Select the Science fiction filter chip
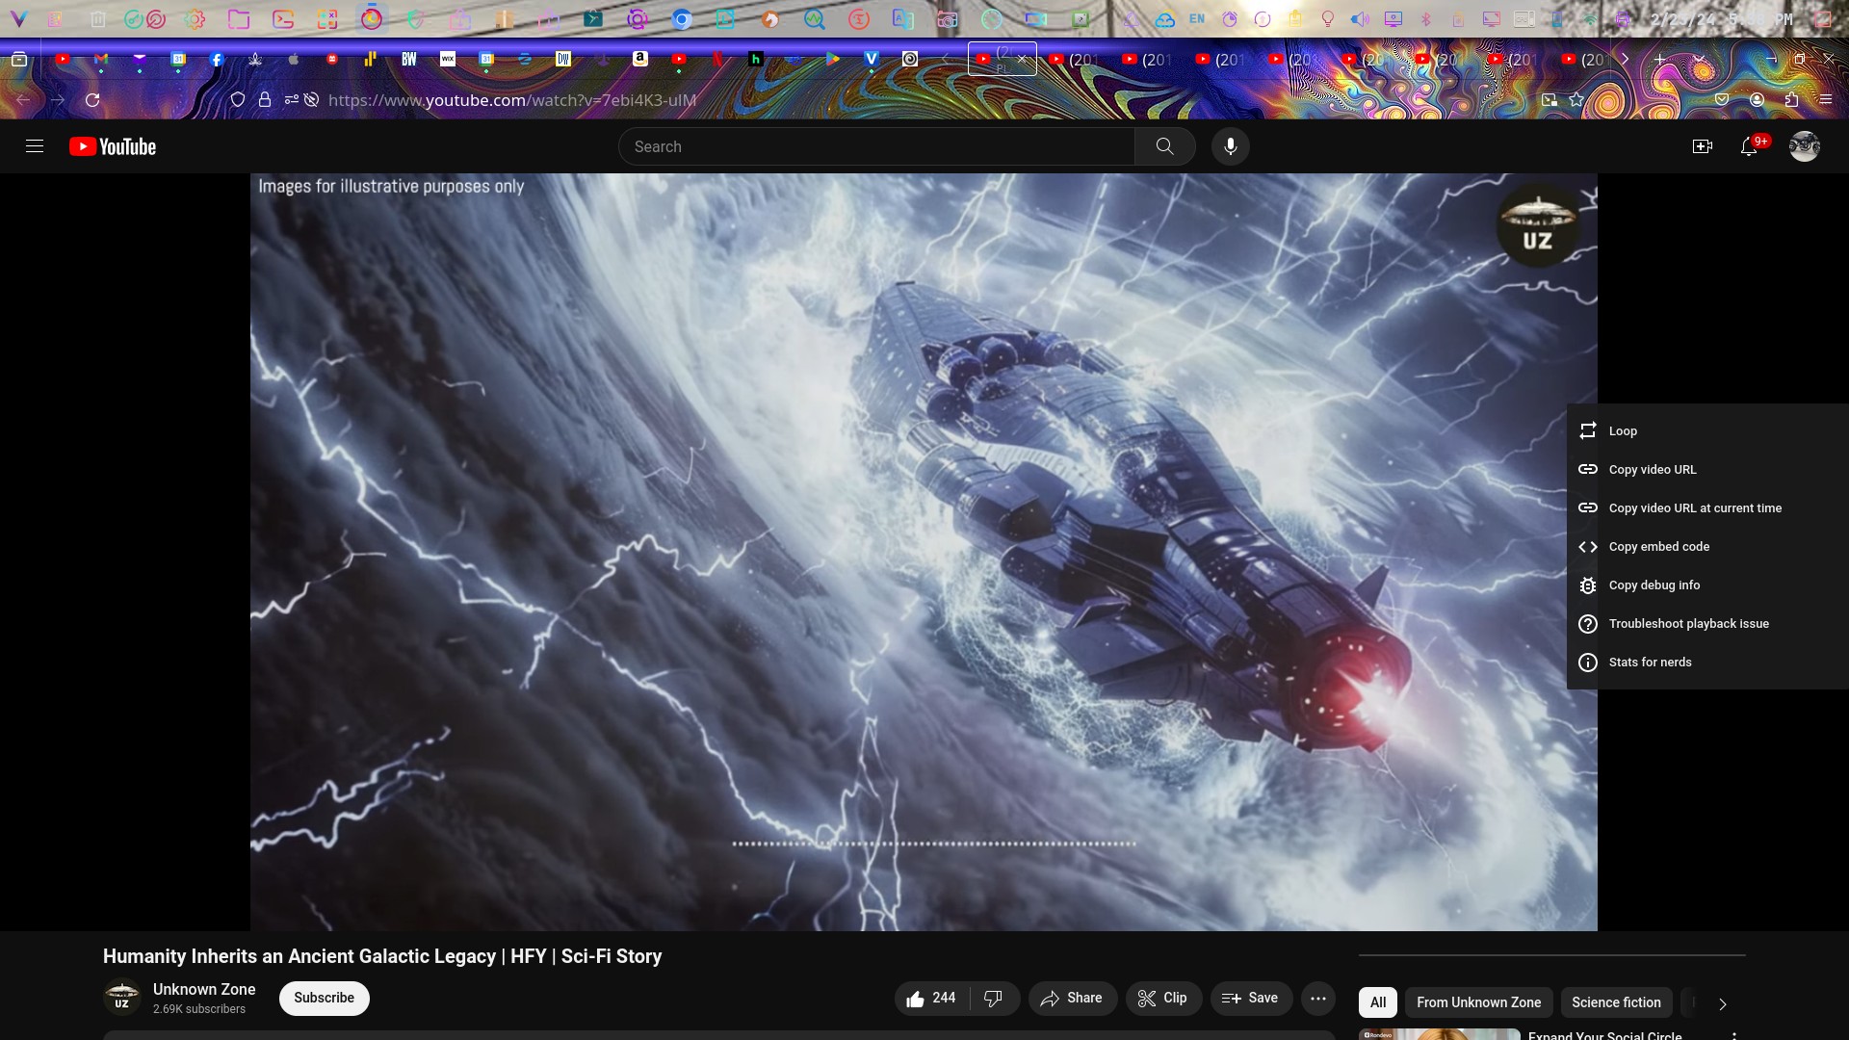This screenshot has width=1849, height=1040. pos(1615,1002)
